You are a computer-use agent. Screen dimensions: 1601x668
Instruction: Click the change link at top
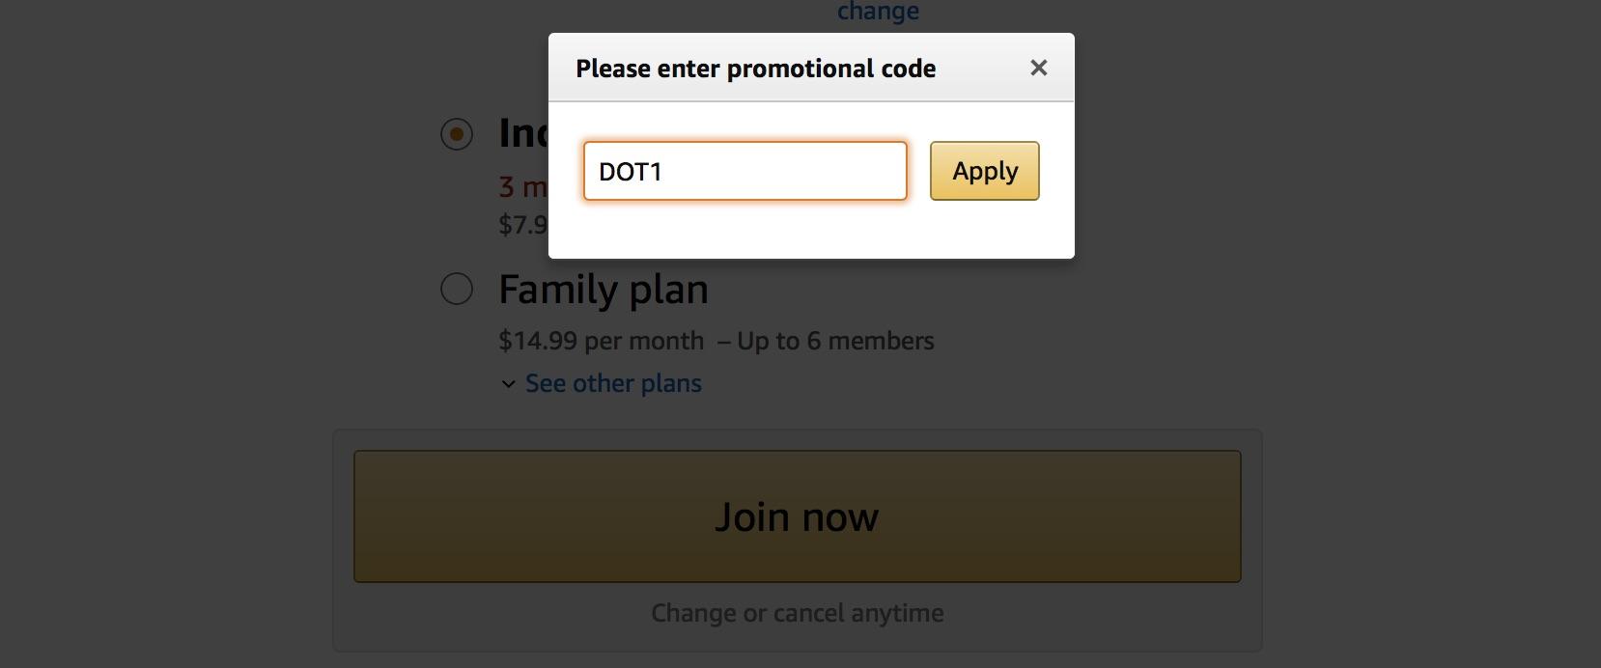coord(878,12)
